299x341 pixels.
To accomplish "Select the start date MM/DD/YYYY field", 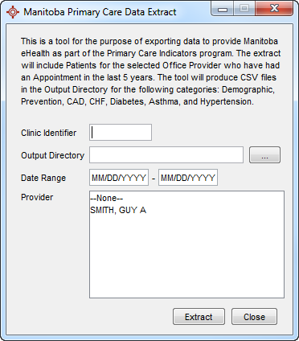I will [119, 177].
